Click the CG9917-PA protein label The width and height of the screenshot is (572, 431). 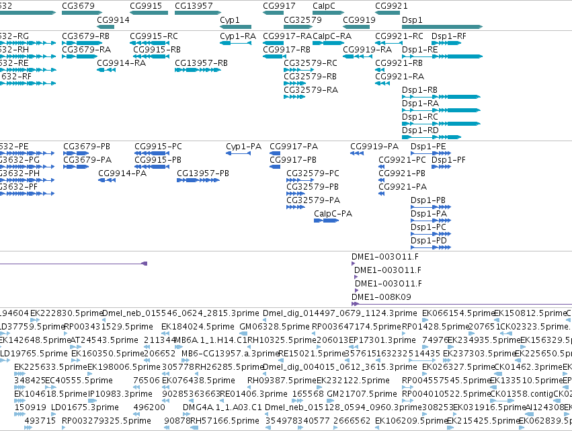coord(294,147)
